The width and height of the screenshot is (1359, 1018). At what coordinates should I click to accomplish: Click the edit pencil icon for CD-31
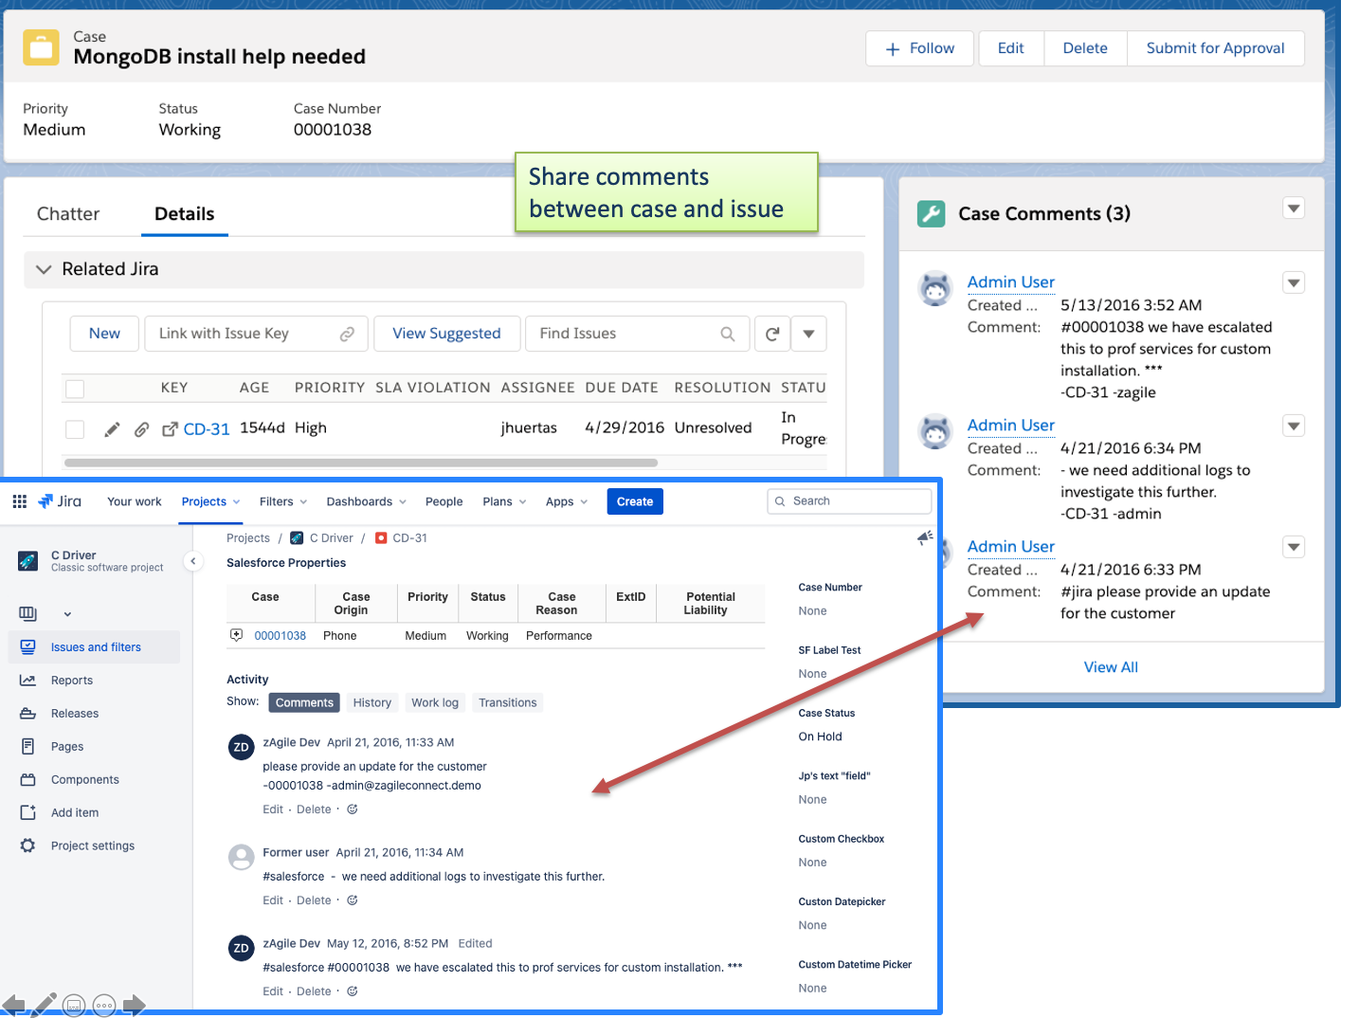click(112, 429)
